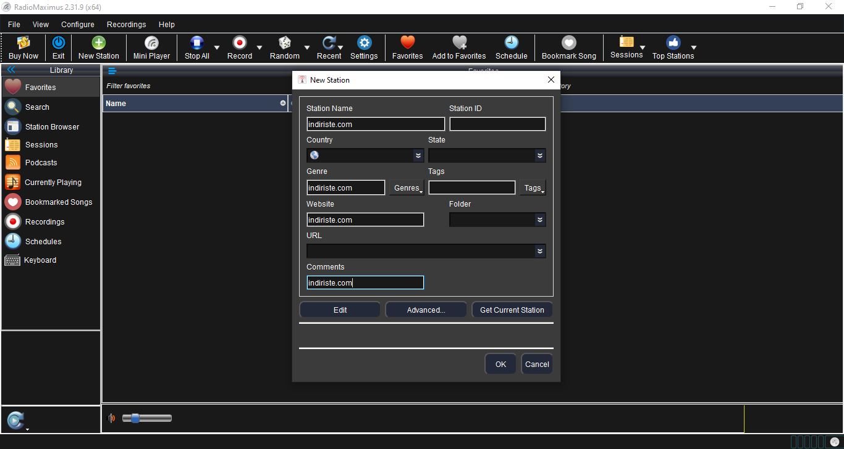Click the Record toolbar icon
The image size is (844, 449).
click(240, 43)
